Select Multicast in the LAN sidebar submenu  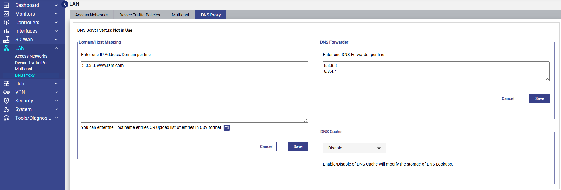point(24,69)
